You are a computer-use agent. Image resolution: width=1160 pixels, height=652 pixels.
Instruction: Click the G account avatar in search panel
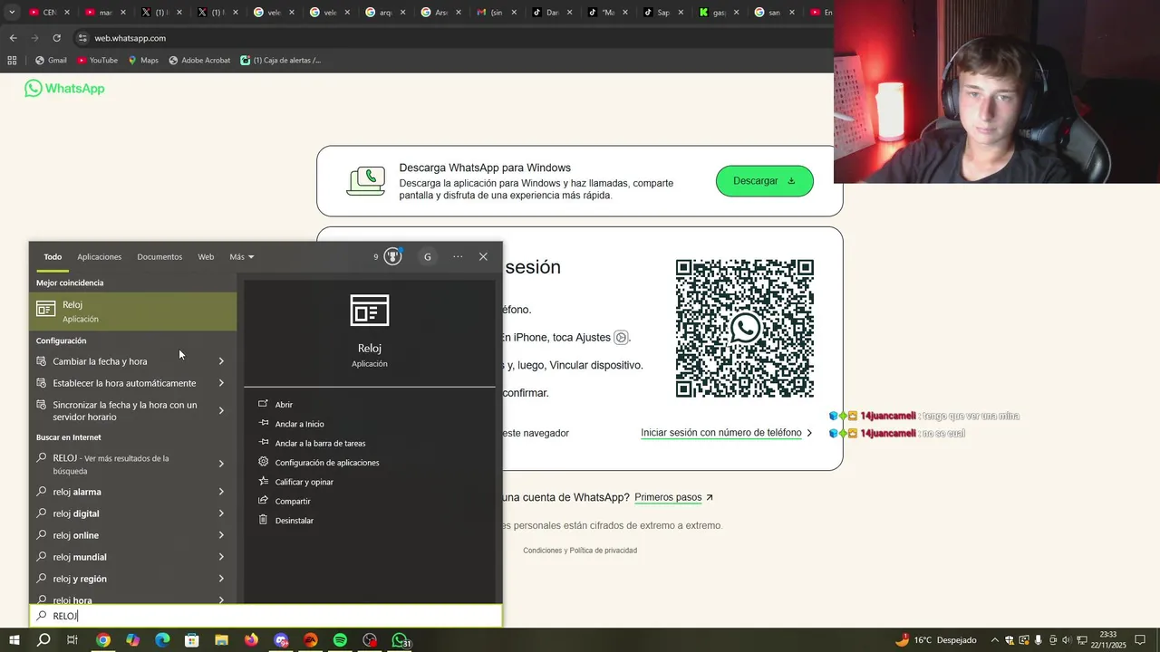[x=428, y=257]
